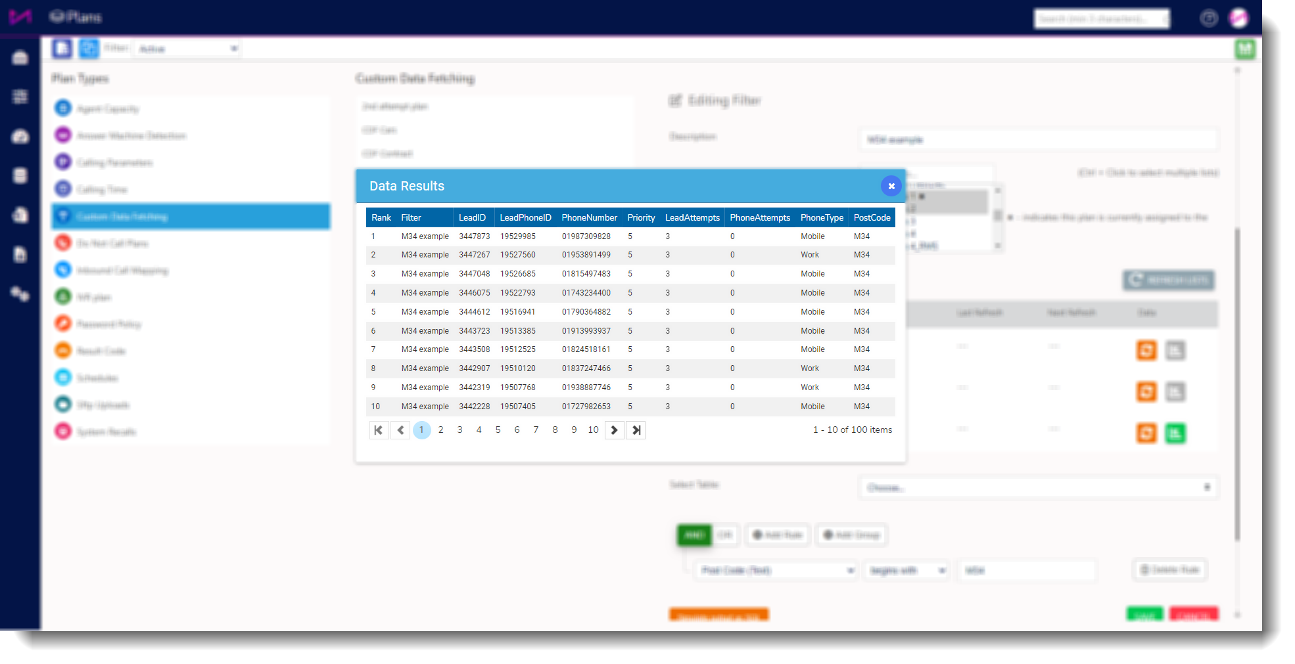Screen dimensions: 1295x664
Task: Click the IVR plan icon
Action: click(x=63, y=297)
